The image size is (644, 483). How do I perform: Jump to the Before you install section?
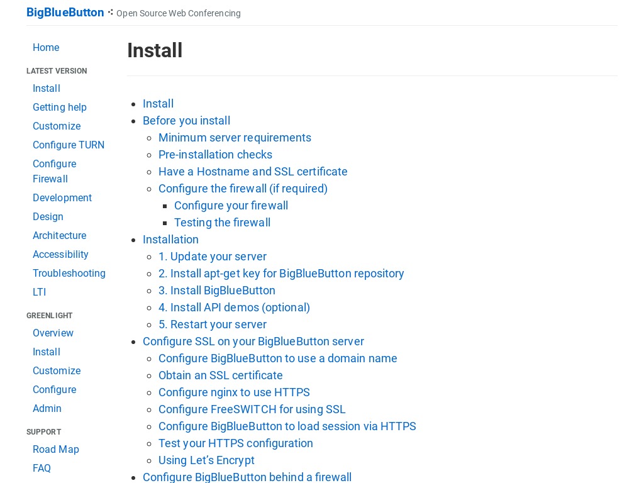186,121
